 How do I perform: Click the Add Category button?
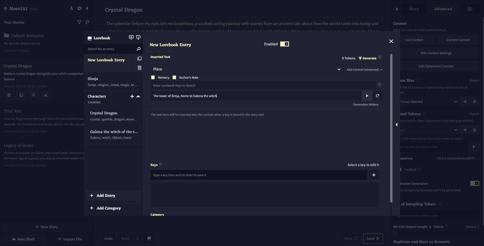tap(113, 208)
